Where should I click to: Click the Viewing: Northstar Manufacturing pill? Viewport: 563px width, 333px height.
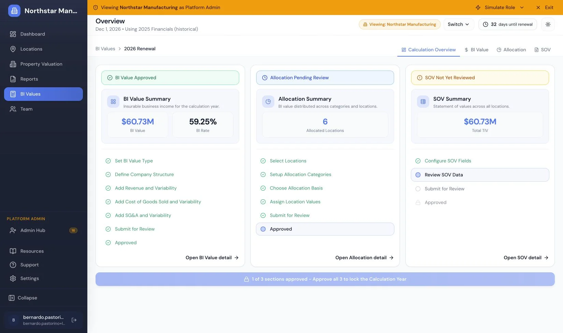coord(400,25)
